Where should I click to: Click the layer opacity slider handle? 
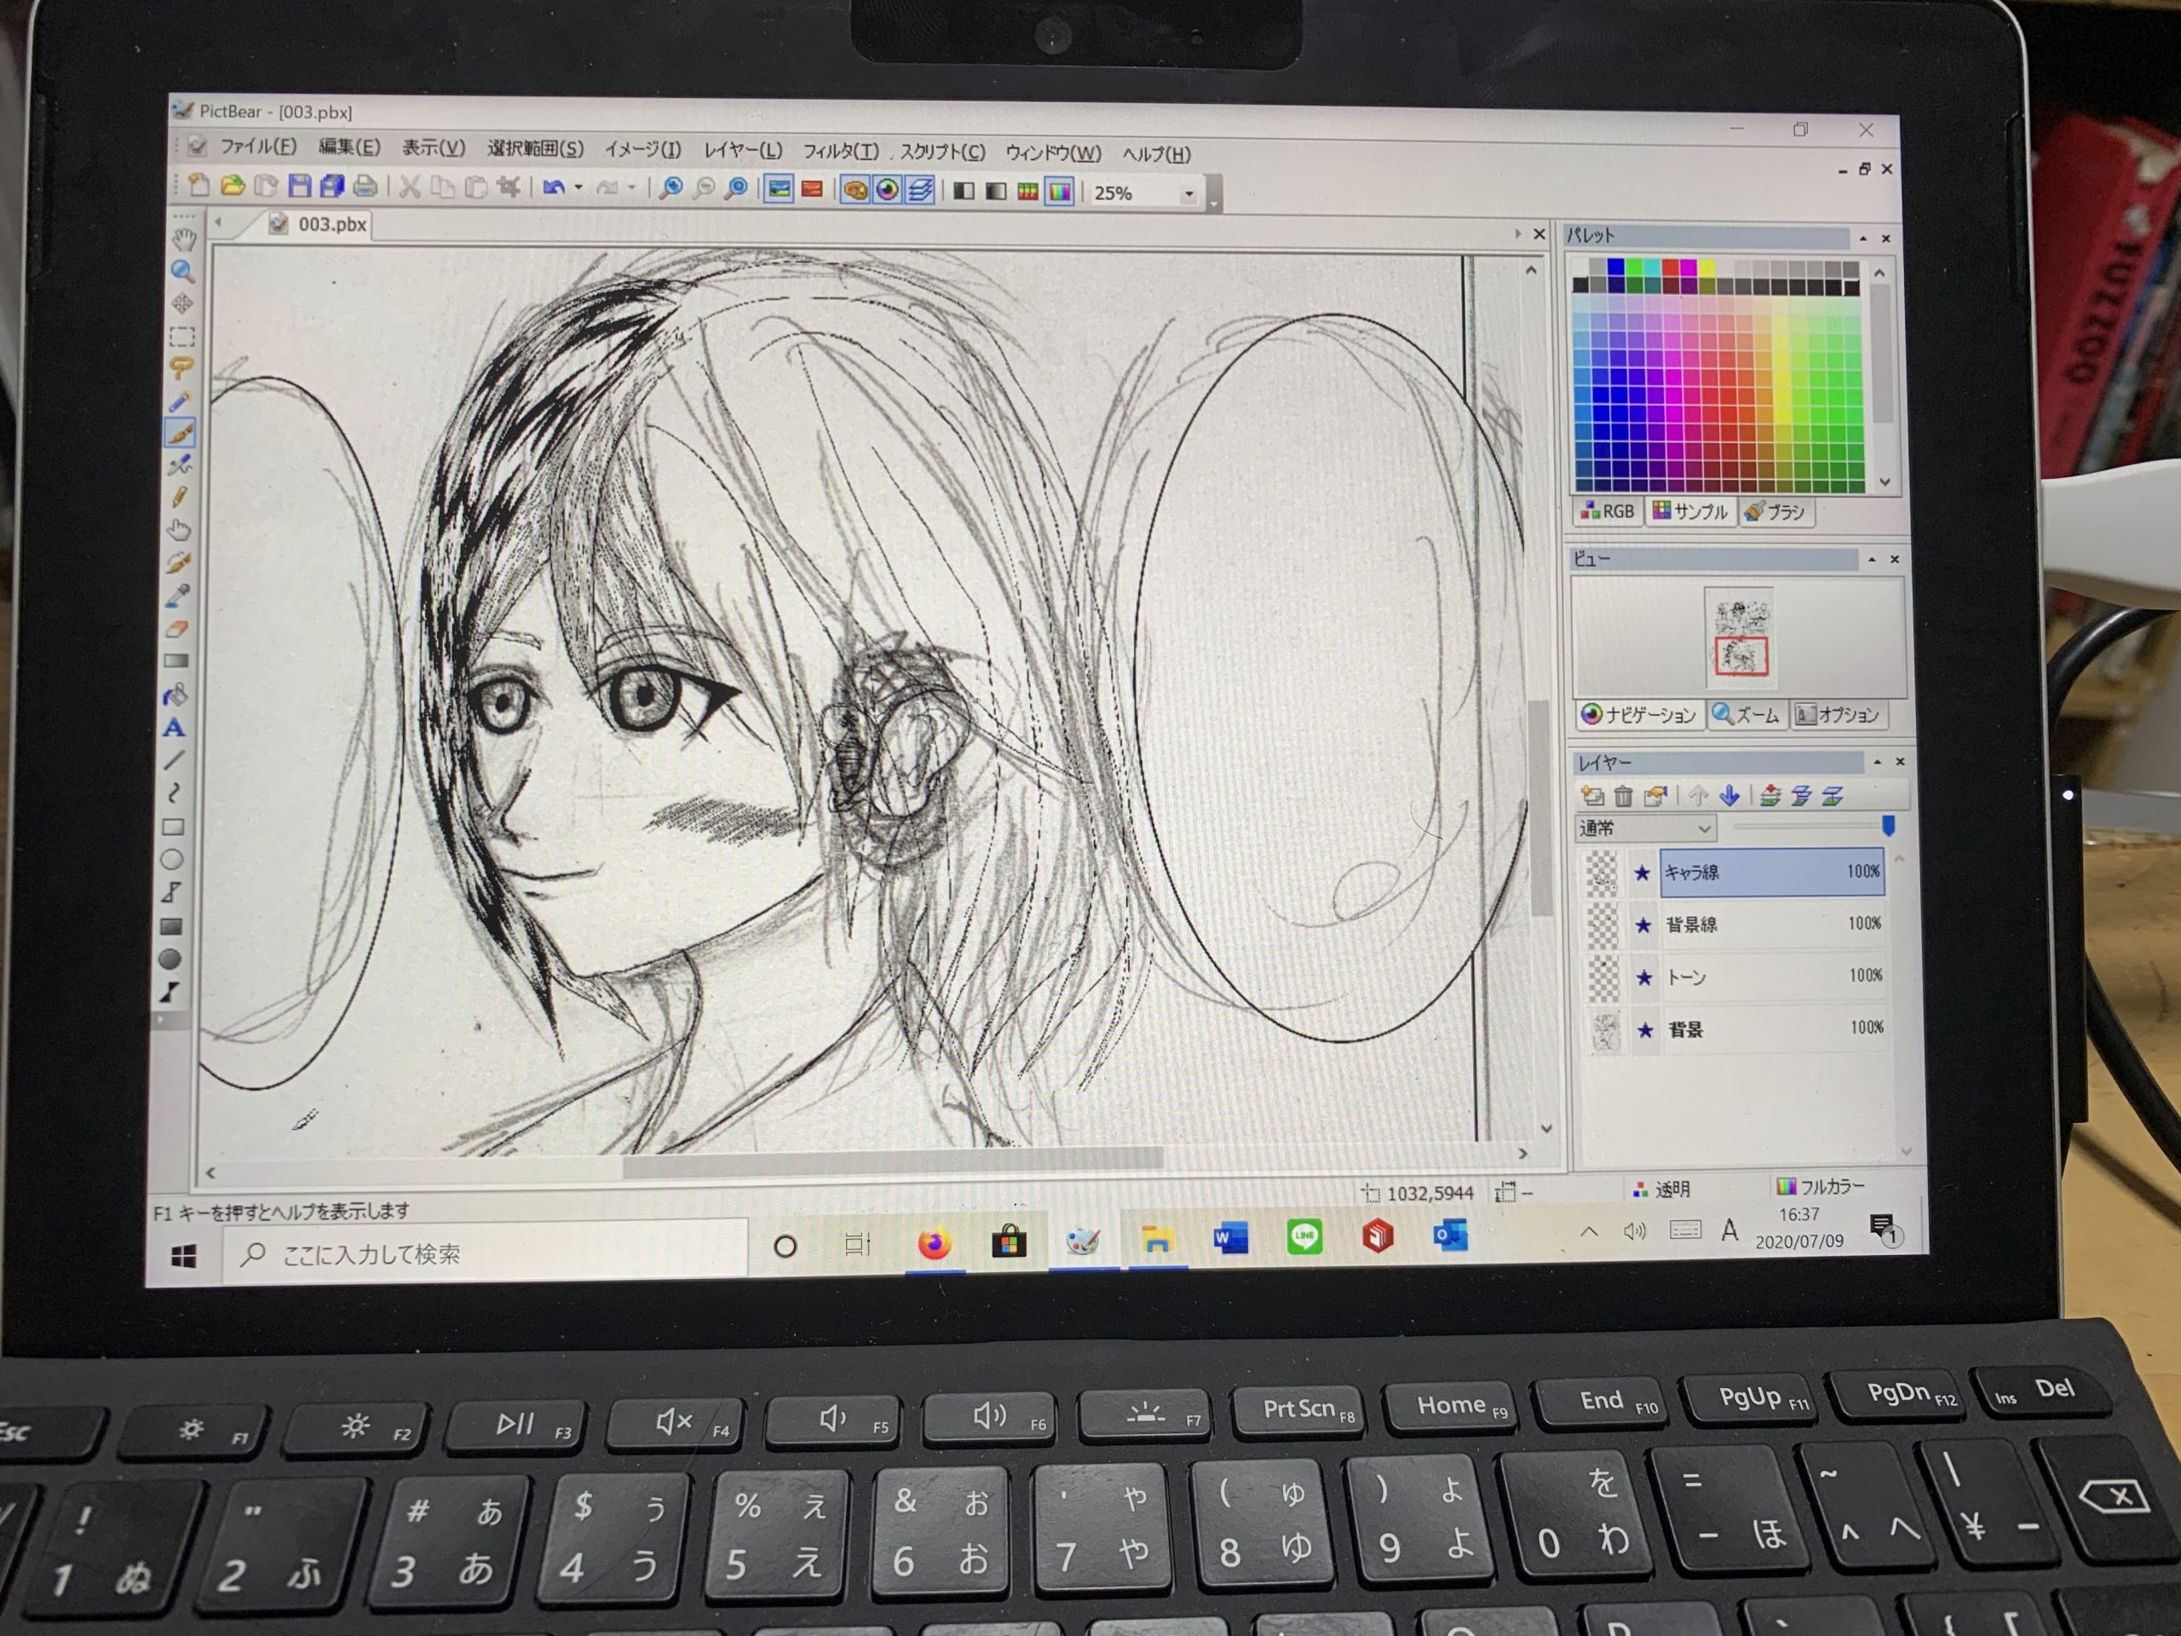(1888, 827)
